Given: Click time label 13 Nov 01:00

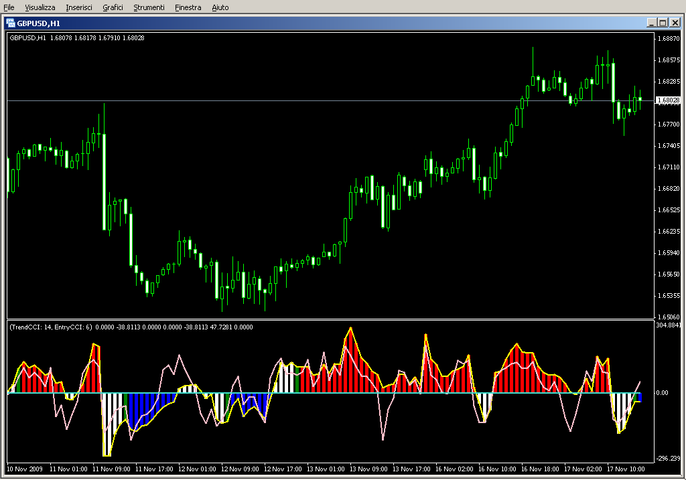Looking at the screenshot, I should click(x=326, y=469).
